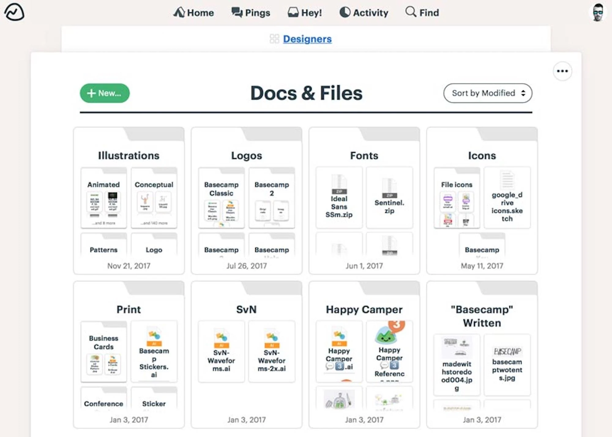Open the Sort by Modified dropdown
Viewport: 612px width, 437px height.
coord(487,93)
